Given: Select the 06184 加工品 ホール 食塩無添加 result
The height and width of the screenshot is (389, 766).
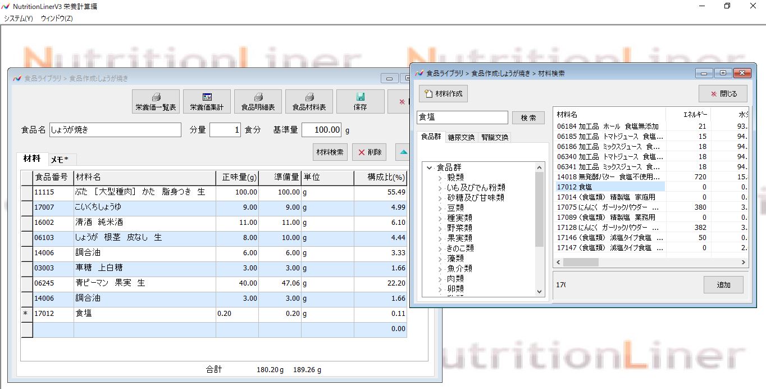Looking at the screenshot, I should tap(610, 126).
